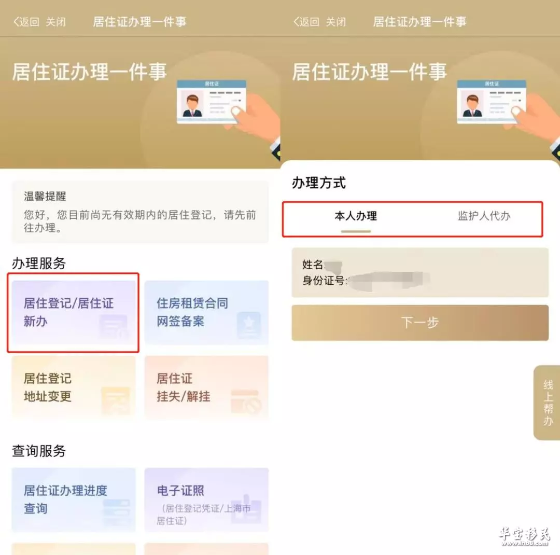Open 居住证 挂失/解挂 service
Image resolution: width=560 pixels, height=555 pixels.
pyautogui.click(x=206, y=387)
